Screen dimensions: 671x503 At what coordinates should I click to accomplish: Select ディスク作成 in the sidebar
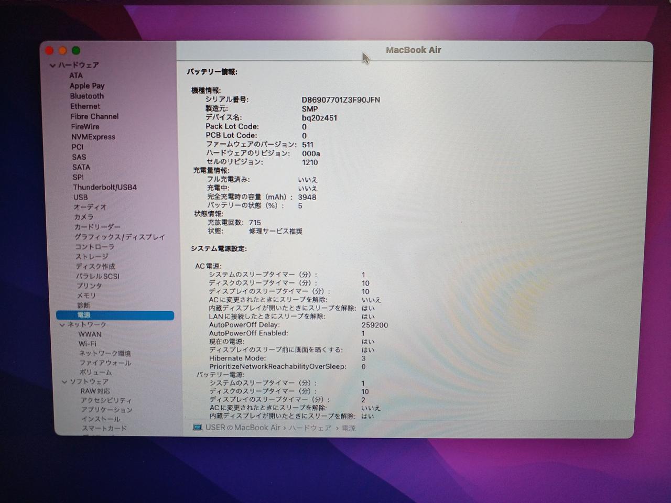(x=95, y=266)
